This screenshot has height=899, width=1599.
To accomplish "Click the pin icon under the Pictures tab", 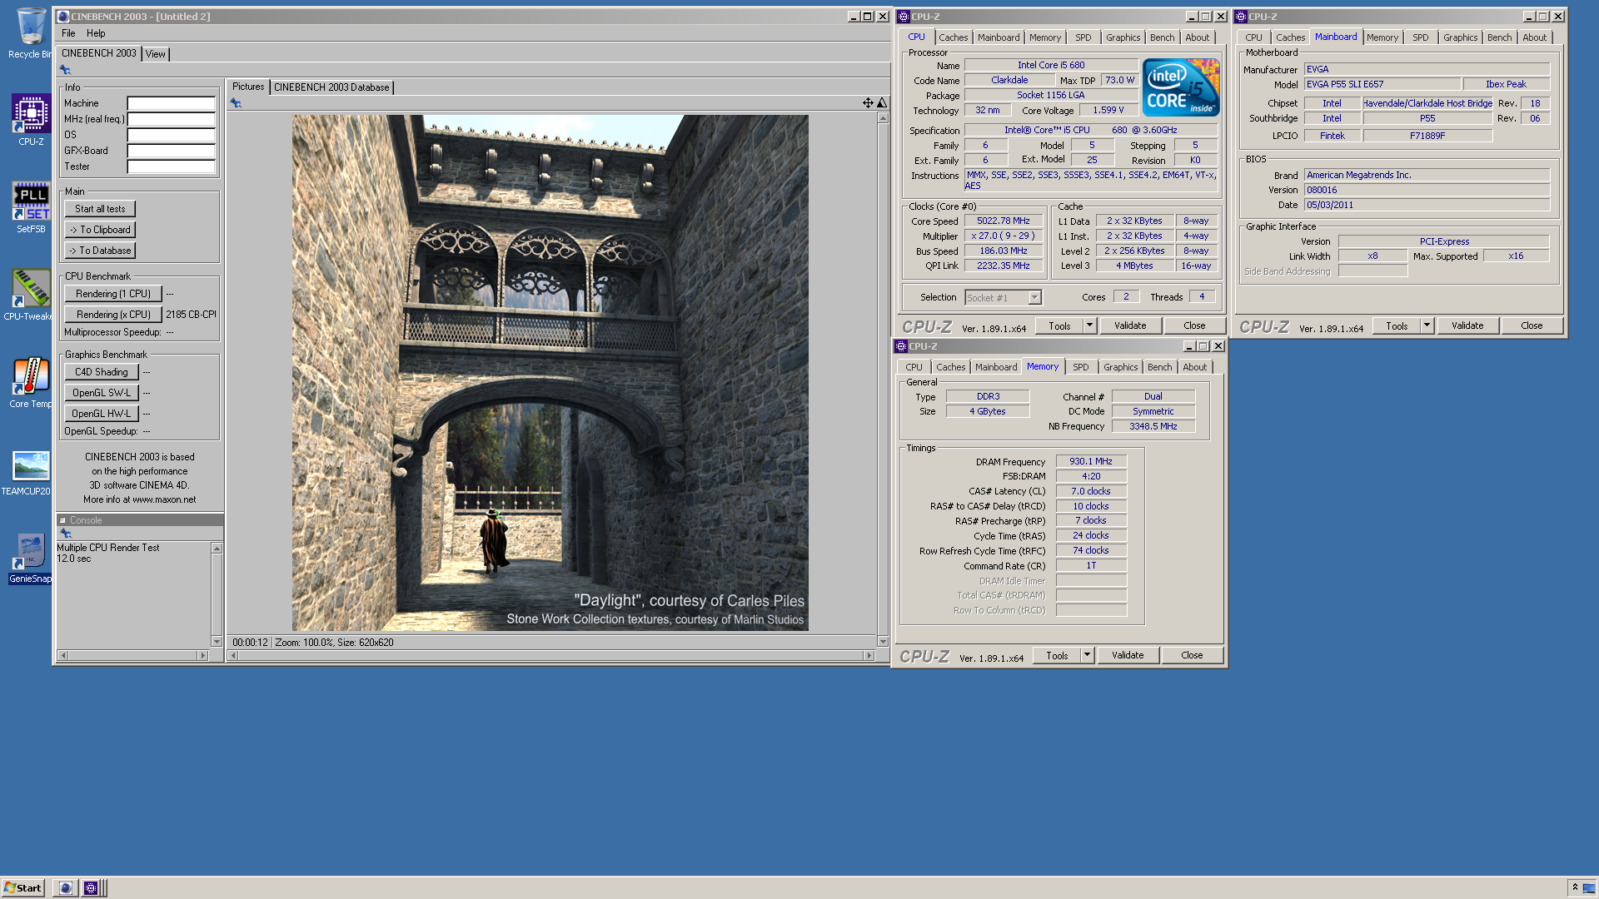I will tap(236, 103).
